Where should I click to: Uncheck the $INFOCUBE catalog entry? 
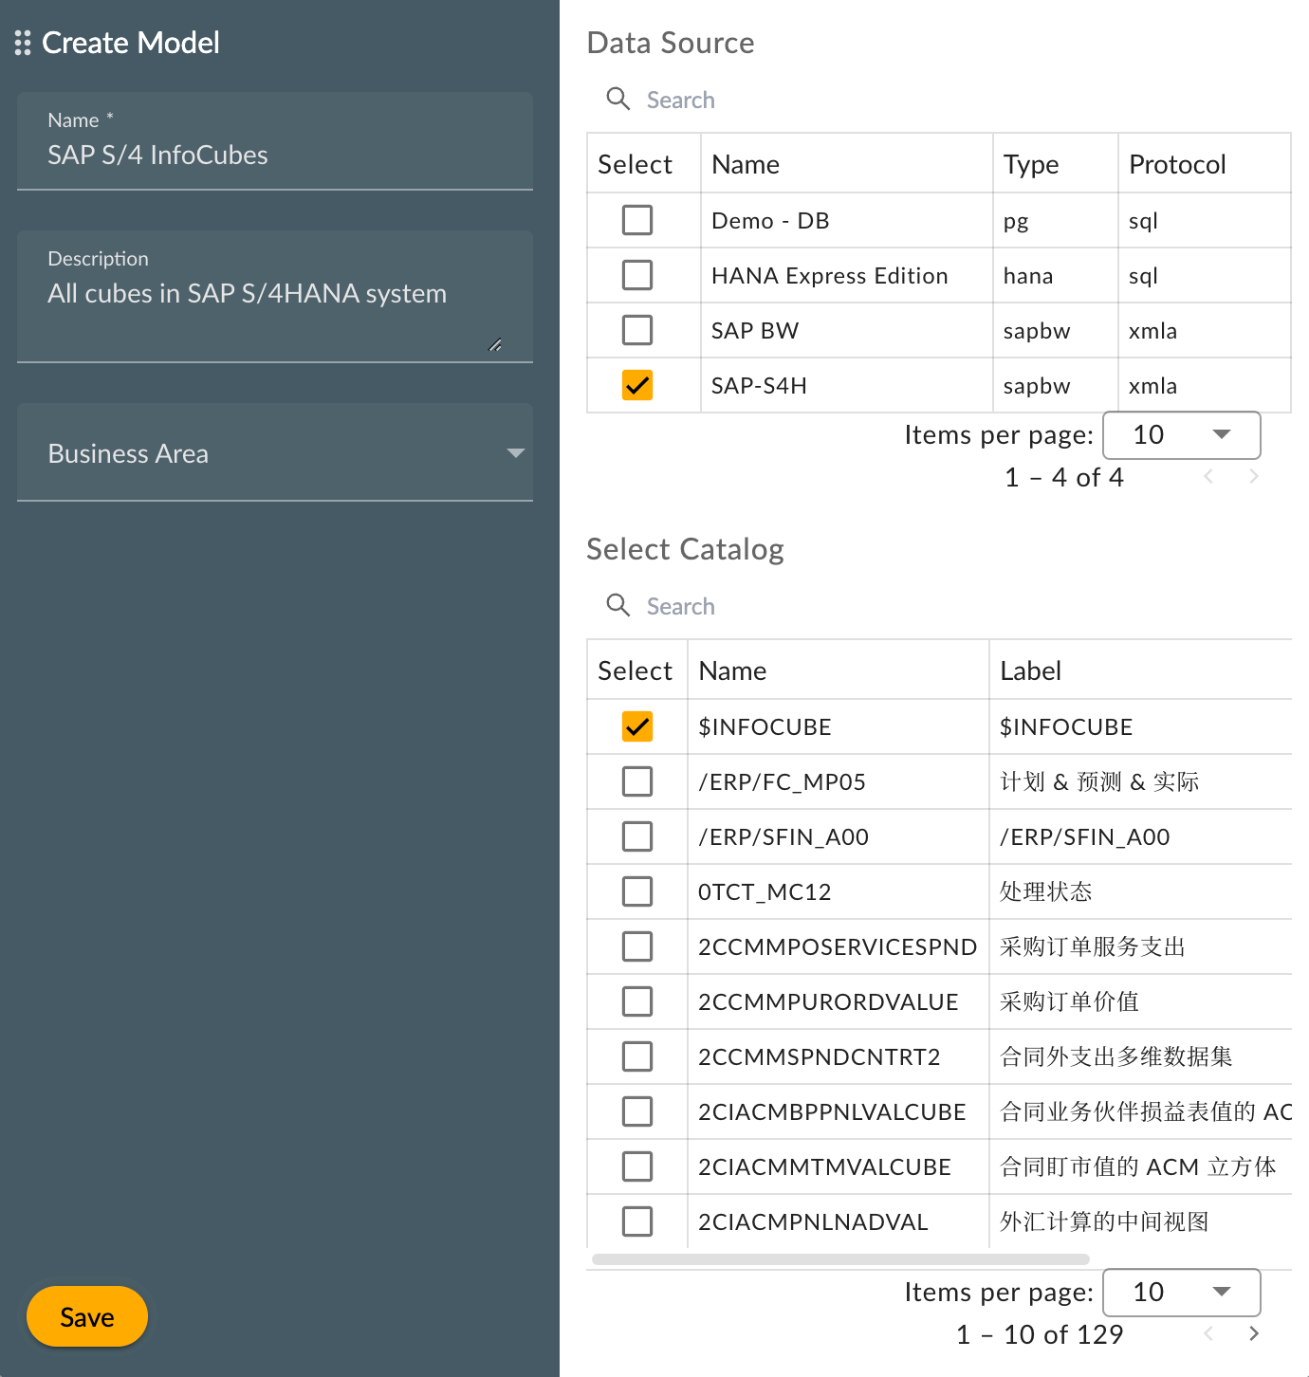(x=636, y=726)
